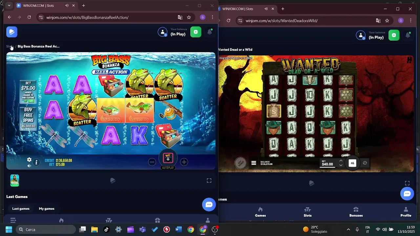Open Chrome profile G in left window
The height and width of the screenshot is (236, 420).
click(x=203, y=17)
